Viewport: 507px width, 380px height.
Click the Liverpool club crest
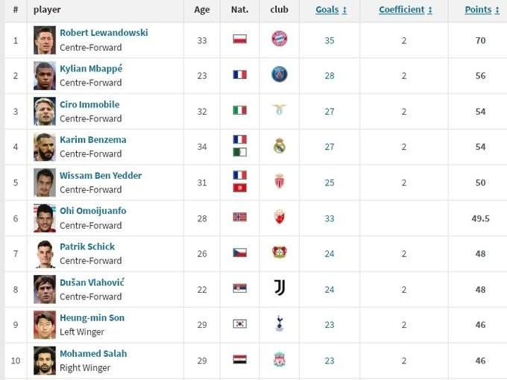(x=280, y=360)
